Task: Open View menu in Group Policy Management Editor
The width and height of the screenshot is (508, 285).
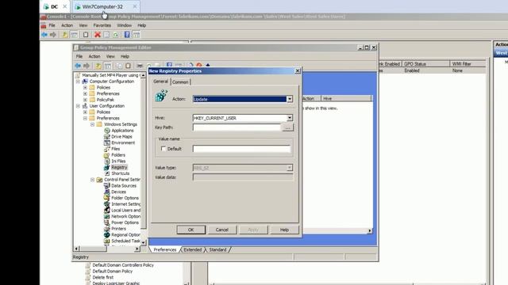Action: click(110, 56)
